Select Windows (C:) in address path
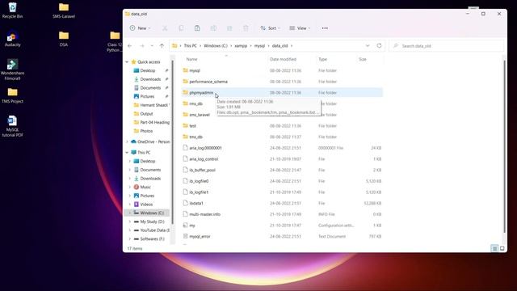 click(216, 46)
